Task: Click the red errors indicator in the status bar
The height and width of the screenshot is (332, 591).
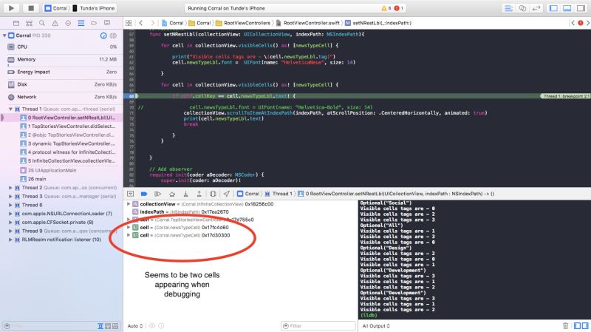Action: (x=398, y=8)
